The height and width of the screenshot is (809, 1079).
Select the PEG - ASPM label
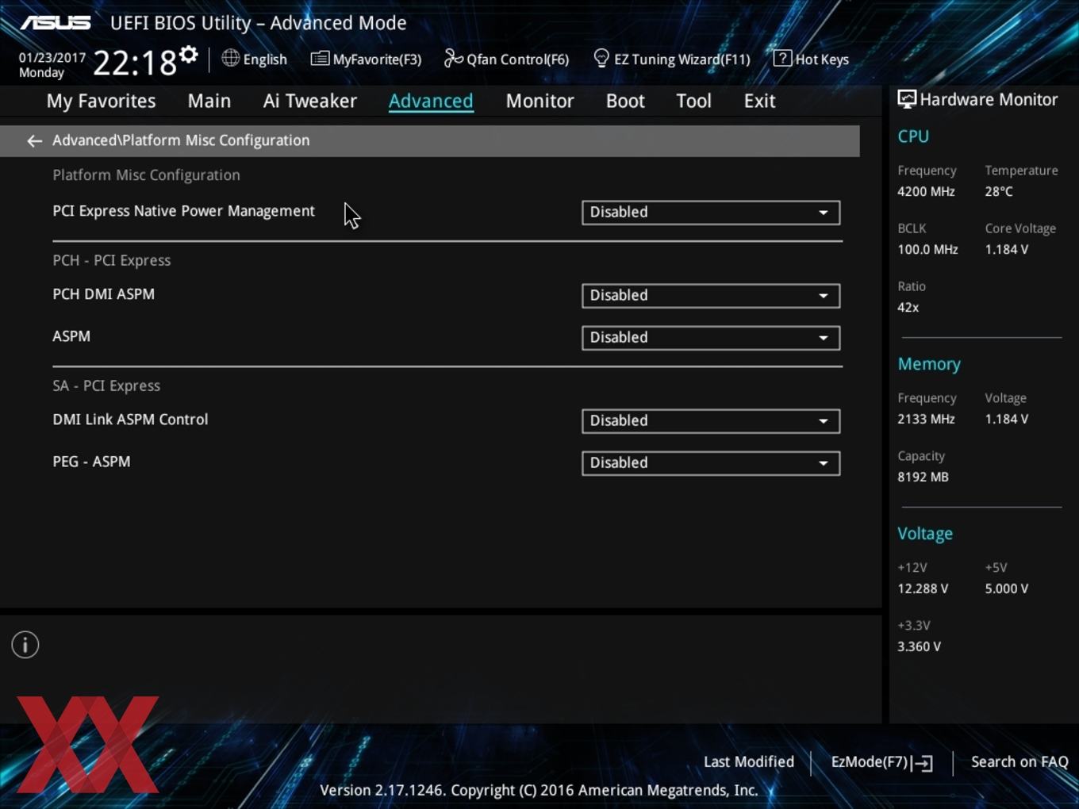point(91,462)
